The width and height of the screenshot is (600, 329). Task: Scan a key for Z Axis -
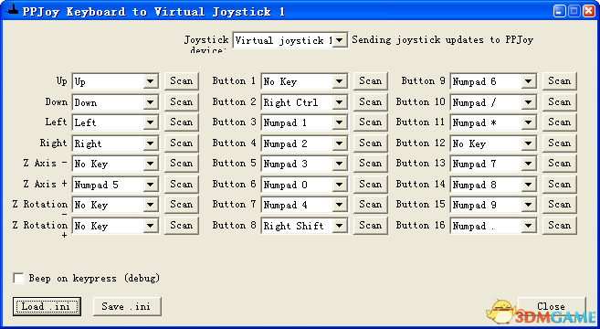pos(182,164)
